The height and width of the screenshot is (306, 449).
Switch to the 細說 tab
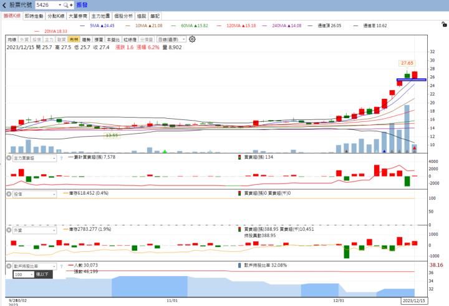142,16
